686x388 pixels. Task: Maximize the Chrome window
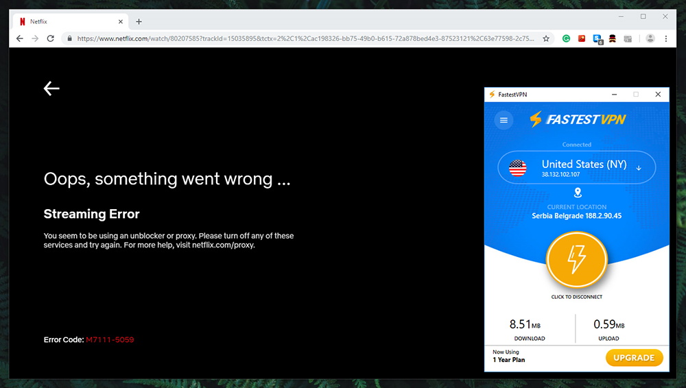click(x=643, y=16)
